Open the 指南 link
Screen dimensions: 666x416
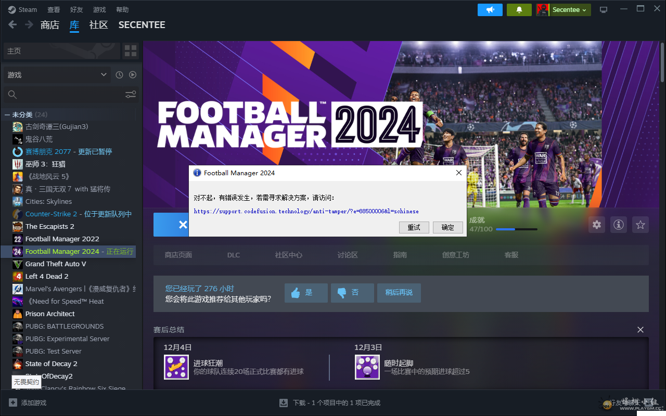400,255
